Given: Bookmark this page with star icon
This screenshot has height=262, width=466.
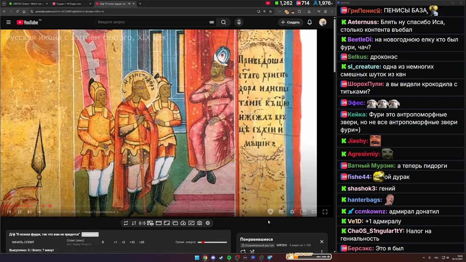Looking at the screenshot, I should 270,11.
